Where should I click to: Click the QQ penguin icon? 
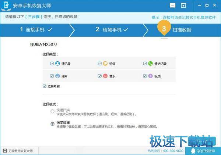coord(193,151)
